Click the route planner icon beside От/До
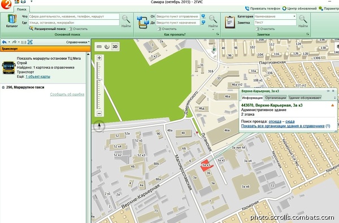Screen dimensions: 339x223 (x=143, y=22)
